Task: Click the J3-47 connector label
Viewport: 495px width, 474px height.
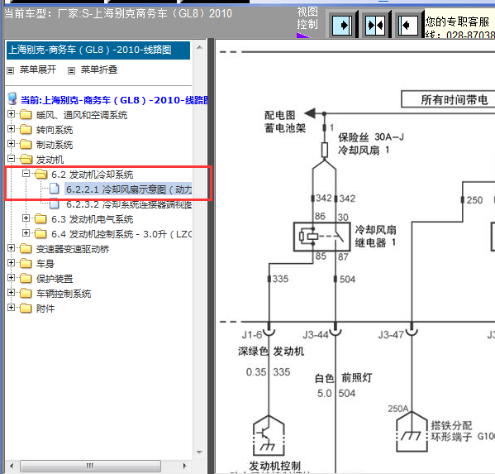Action: coord(391,335)
